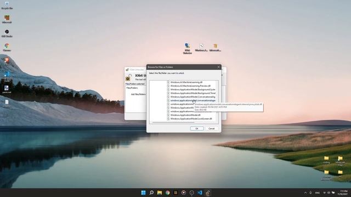Open the clock and date in taskbar
351x197 pixels.
pos(343,193)
